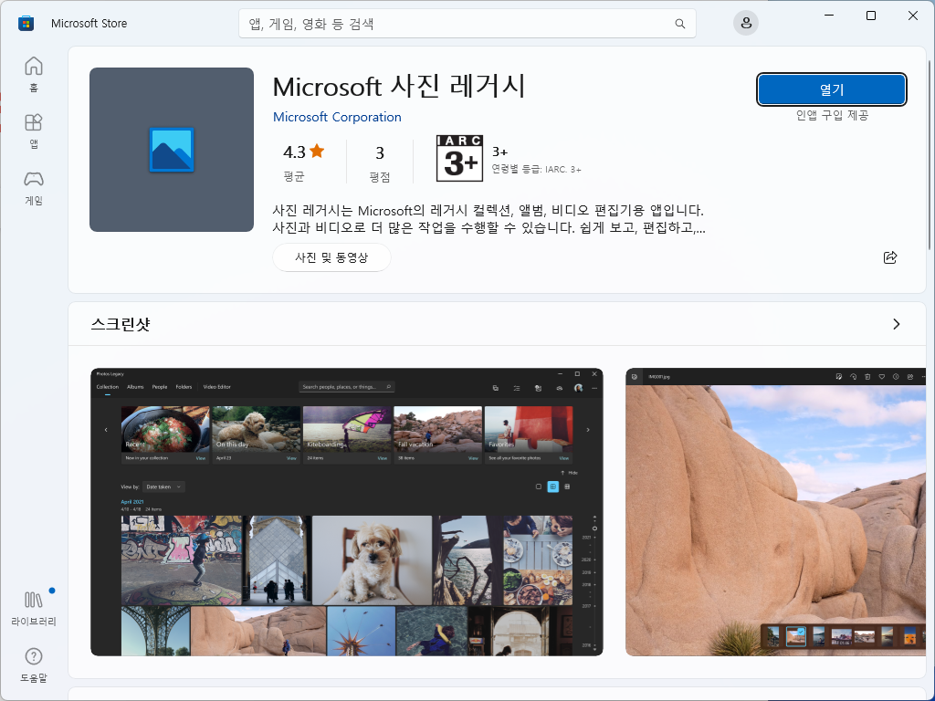The image size is (935, 701).
Task: Open the 게임 (Games) section
Action: pos(34,187)
